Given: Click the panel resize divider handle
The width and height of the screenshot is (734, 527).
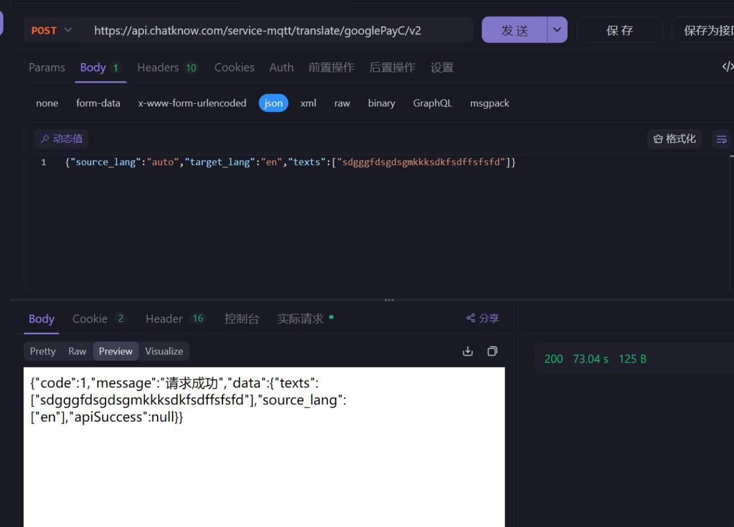Looking at the screenshot, I should (389, 300).
